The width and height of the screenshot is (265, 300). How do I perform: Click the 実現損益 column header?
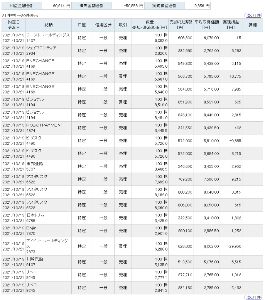(x=231, y=25)
